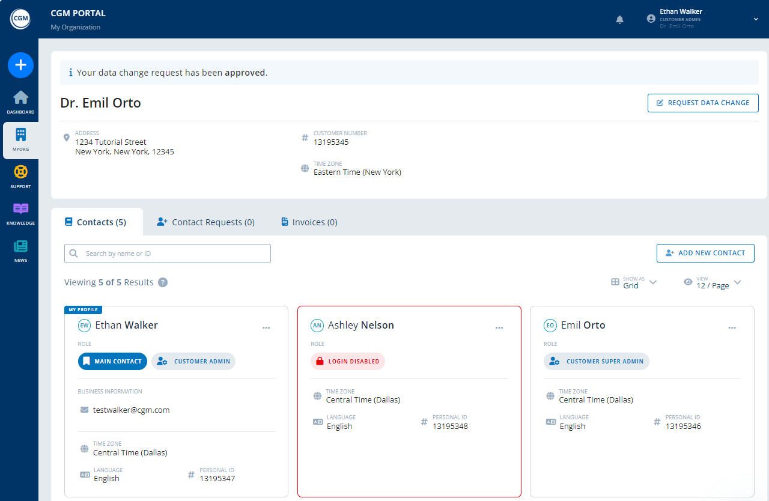Open the notification bell

point(619,19)
